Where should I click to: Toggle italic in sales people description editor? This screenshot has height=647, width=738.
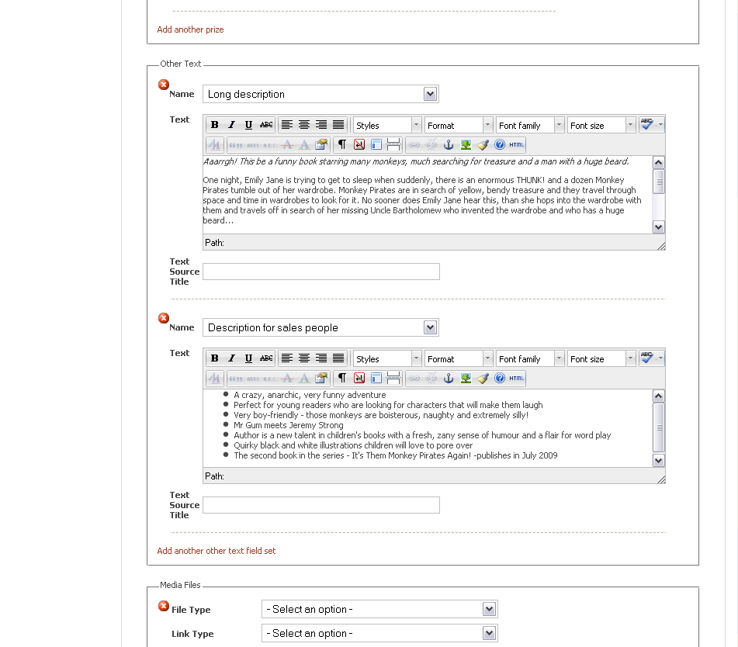point(231,358)
